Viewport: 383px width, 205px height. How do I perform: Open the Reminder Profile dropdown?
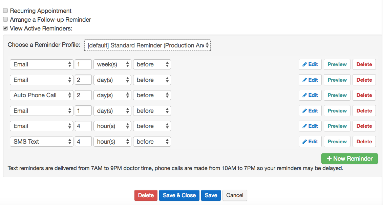point(147,45)
